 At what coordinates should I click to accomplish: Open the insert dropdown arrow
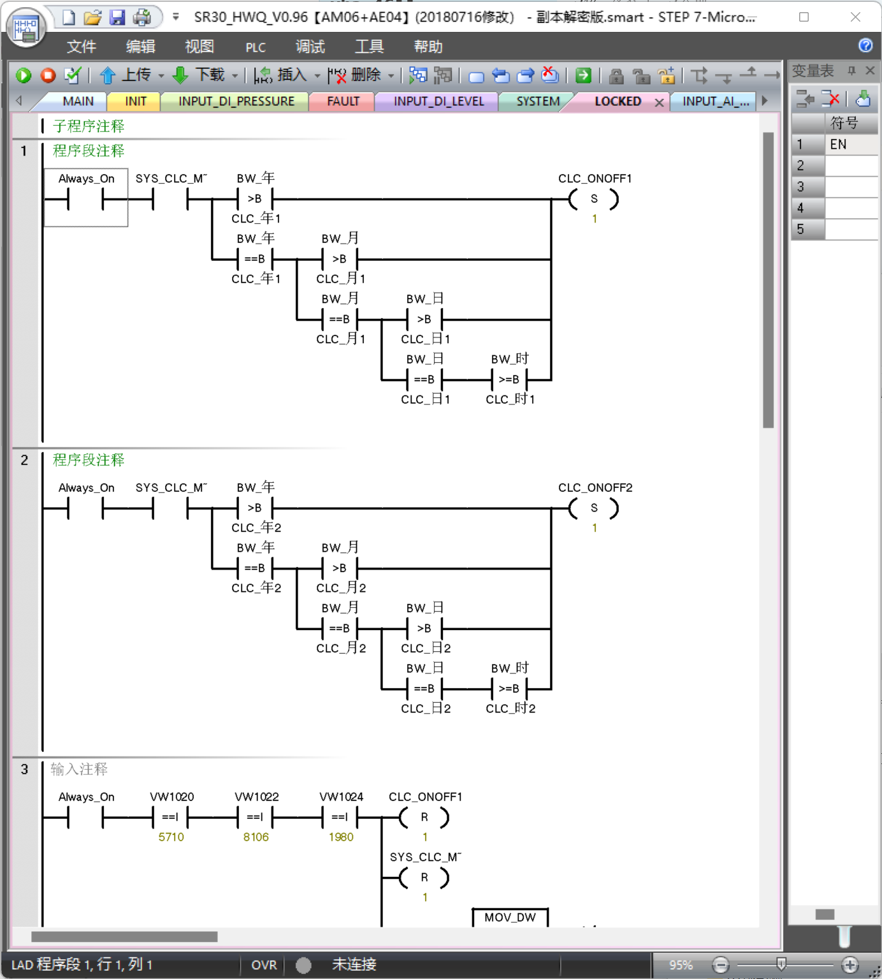point(317,76)
